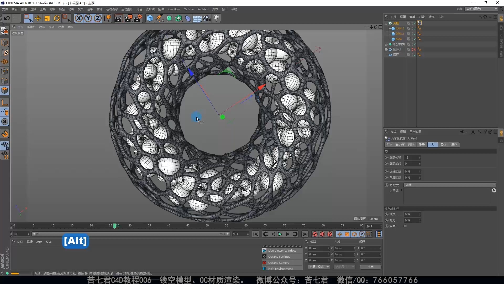Click the Subdivision Surface generator icon
504x284 pixels.
point(169,18)
